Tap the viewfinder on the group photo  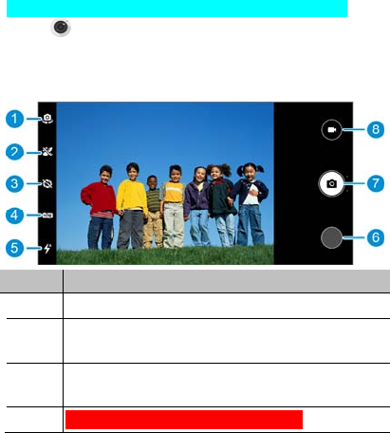(x=165, y=183)
